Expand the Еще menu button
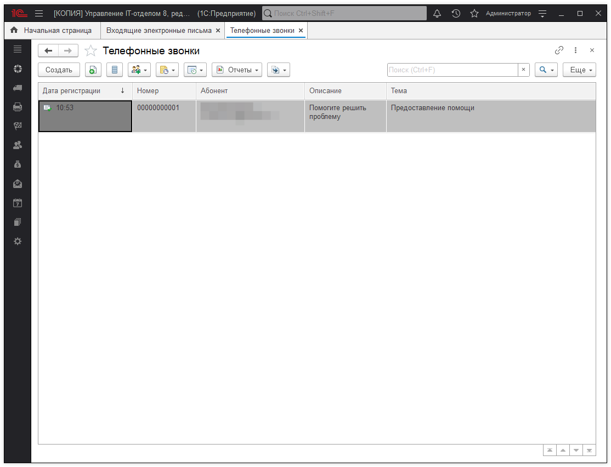 [579, 70]
